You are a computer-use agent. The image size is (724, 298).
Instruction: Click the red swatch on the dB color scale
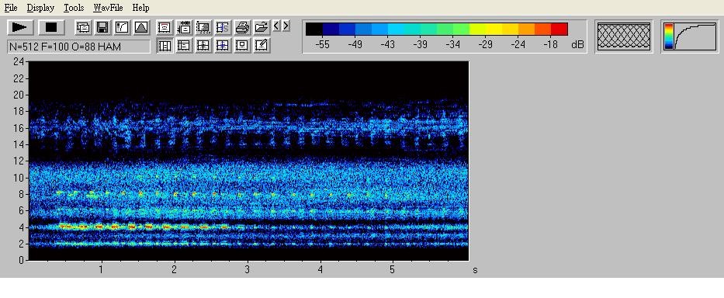559,29
